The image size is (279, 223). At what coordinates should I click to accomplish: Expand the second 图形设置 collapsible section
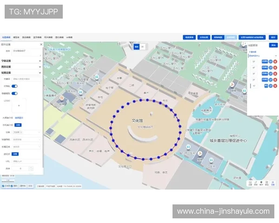21,67
